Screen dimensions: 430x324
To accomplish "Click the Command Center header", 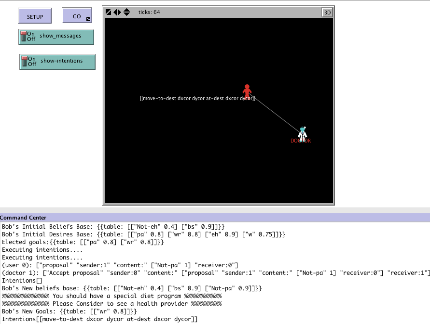I will tap(23, 218).
